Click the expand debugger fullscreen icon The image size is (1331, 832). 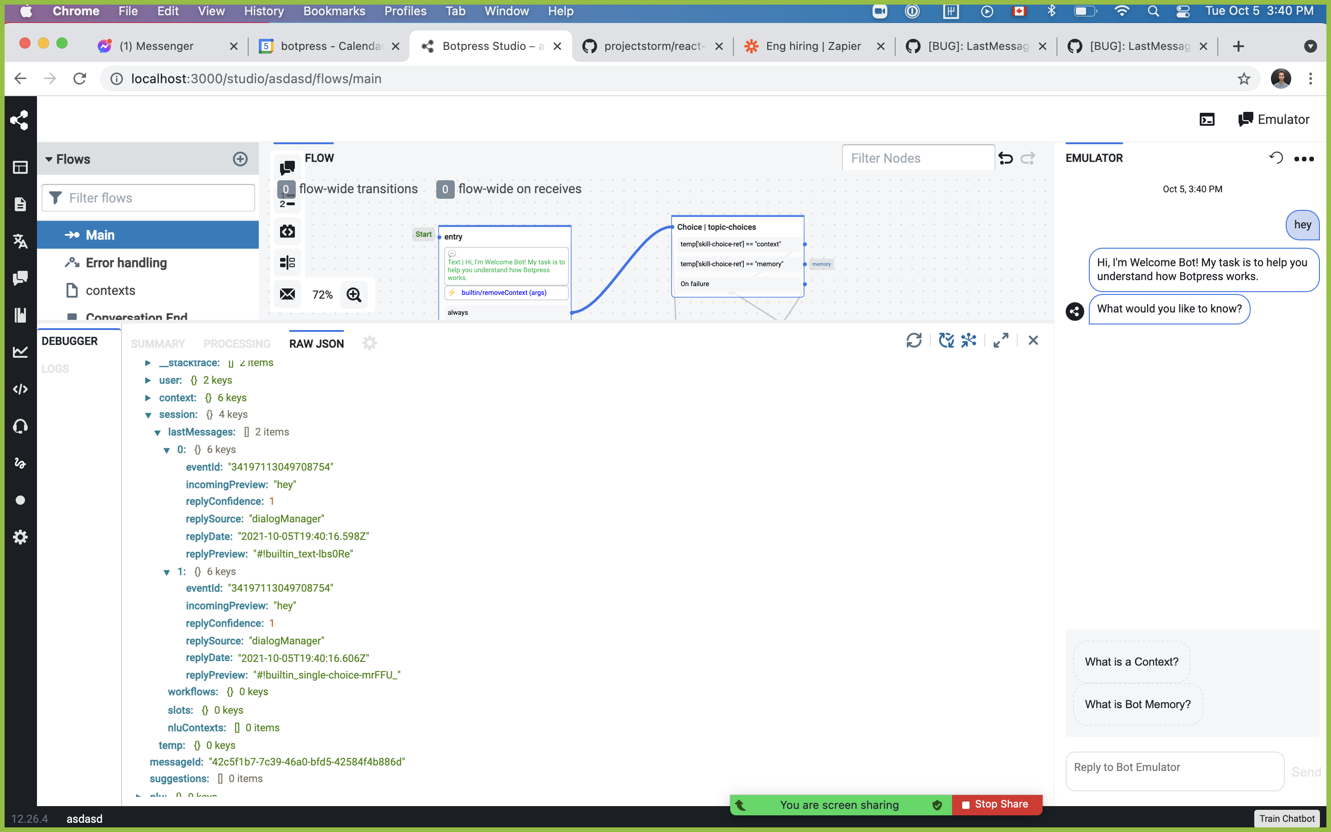pyautogui.click(x=1000, y=340)
